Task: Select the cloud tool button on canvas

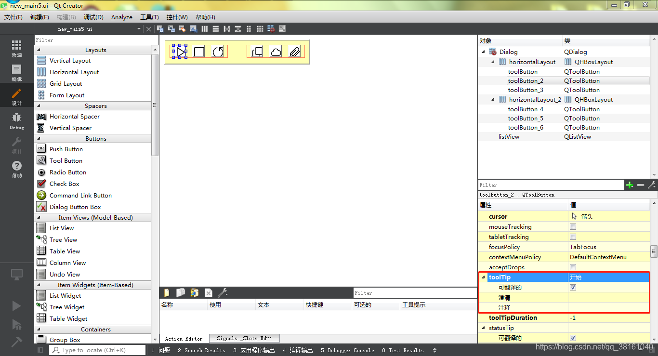Action: click(x=276, y=52)
